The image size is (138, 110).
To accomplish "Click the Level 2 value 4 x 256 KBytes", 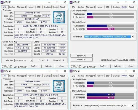I will click(x=49, y=51).
